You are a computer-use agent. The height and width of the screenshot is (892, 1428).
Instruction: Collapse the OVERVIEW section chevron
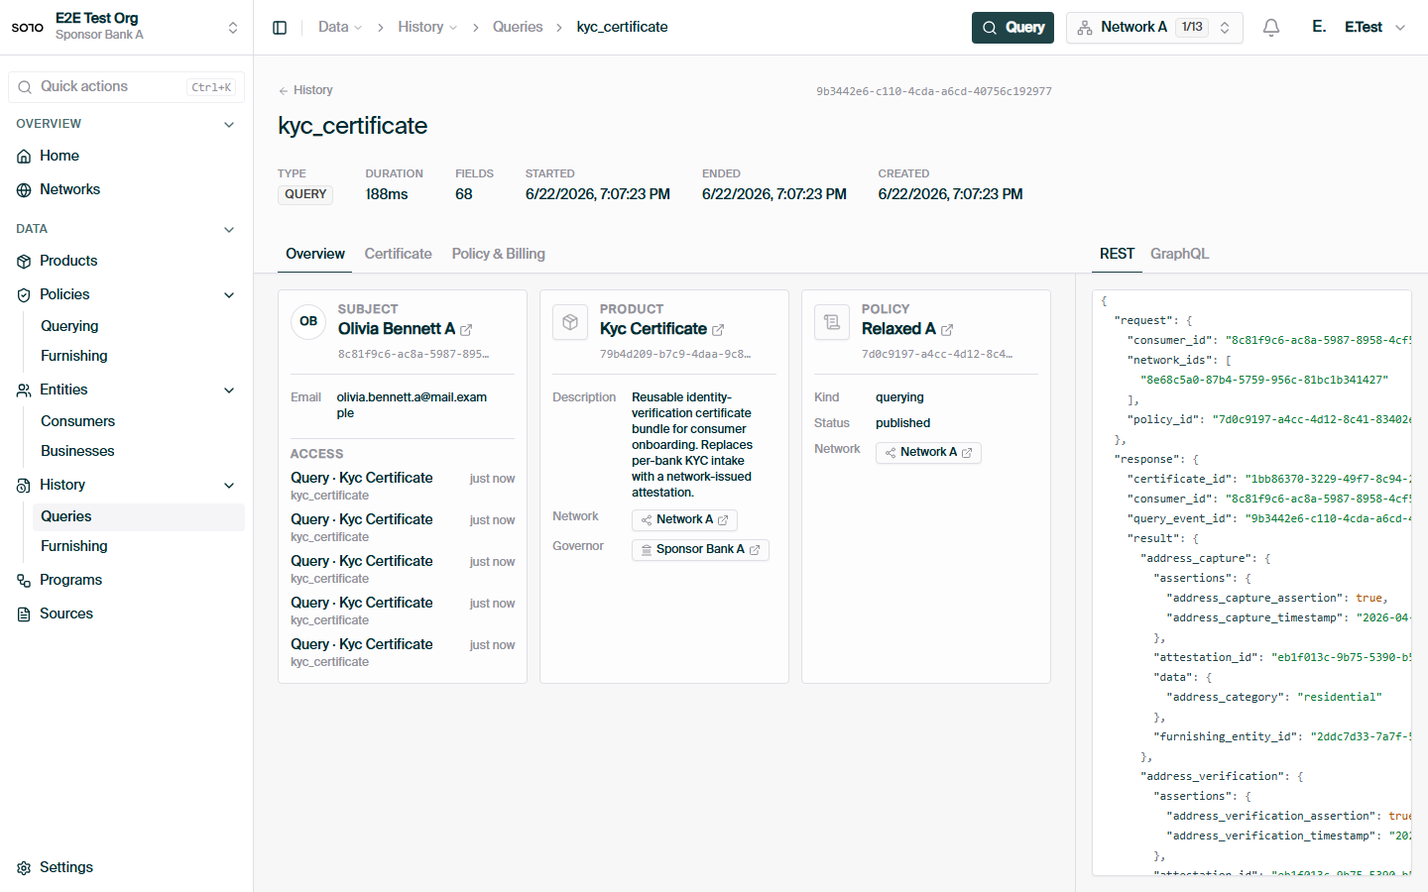coord(229,125)
